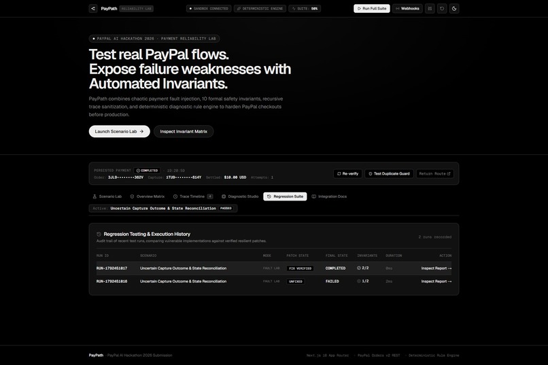548x365 pixels.
Task: Click Launch Scenario Lab button
Action: [119, 131]
